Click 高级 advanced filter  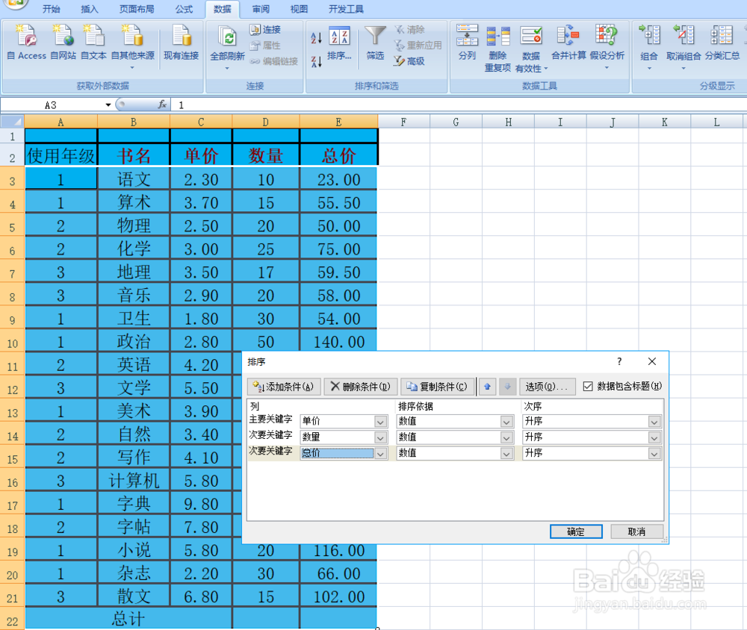tap(409, 61)
